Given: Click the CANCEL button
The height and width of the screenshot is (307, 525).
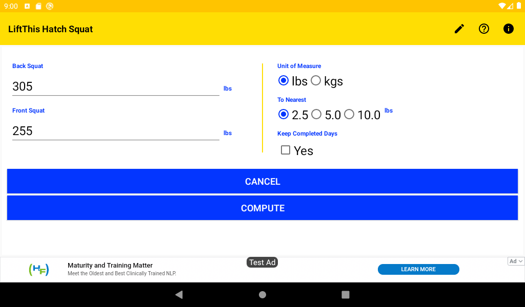Looking at the screenshot, I should pos(262,182).
